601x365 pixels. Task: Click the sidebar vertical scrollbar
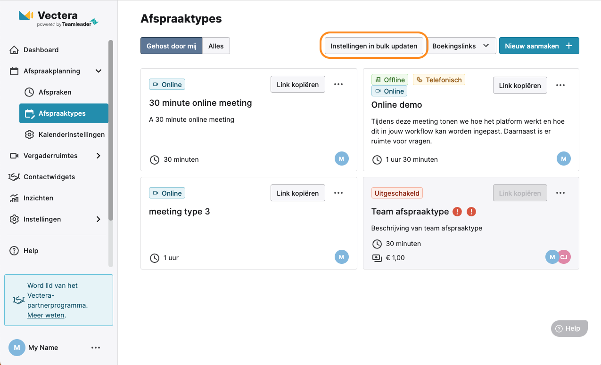[x=111, y=130]
